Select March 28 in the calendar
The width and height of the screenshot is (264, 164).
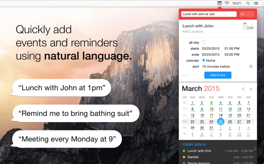click(248, 121)
